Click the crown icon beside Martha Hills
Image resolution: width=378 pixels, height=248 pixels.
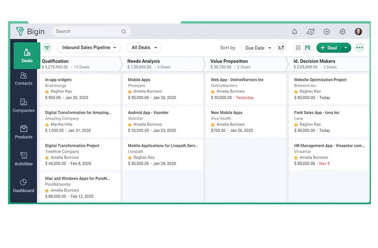click(x=47, y=124)
